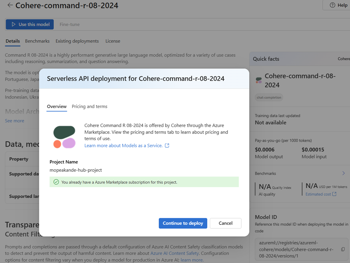
Task: Click Use this model button
Action: (x=30, y=24)
